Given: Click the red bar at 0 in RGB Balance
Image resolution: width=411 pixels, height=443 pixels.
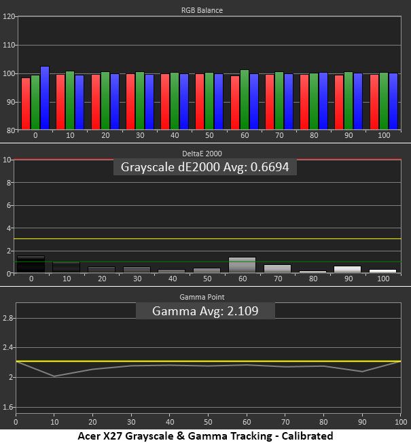Looking at the screenshot, I should (x=26, y=104).
